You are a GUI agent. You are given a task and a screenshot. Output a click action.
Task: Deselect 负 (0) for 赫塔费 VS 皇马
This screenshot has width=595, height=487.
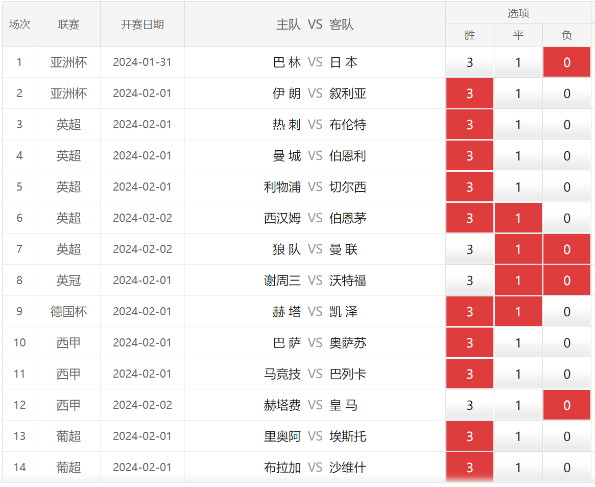coord(567,405)
